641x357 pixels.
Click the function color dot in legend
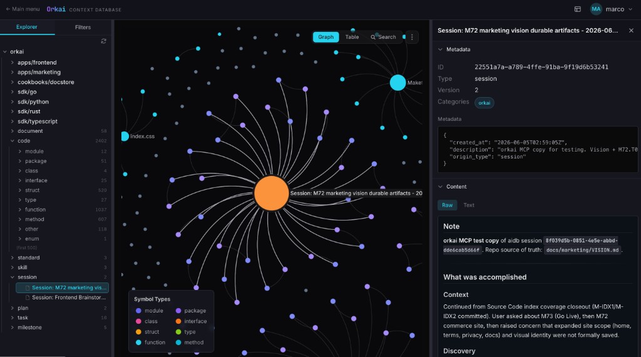(138, 343)
